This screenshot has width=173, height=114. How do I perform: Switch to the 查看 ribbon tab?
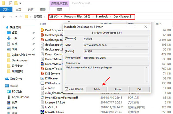click(x=43, y=9)
